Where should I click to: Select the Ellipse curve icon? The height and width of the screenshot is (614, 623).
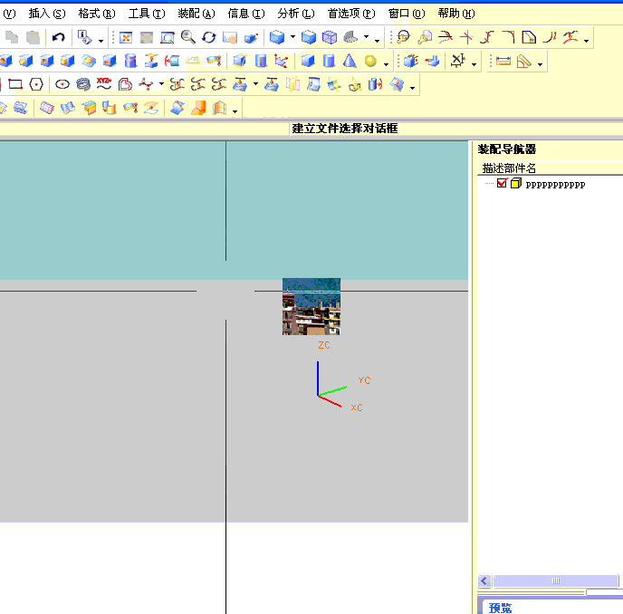pos(62,84)
